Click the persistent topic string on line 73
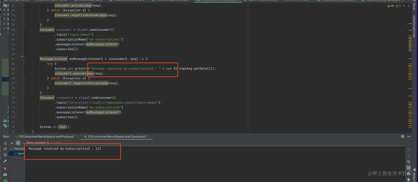Image resolution: width=418 pixels, height=182 pixels. (113, 103)
